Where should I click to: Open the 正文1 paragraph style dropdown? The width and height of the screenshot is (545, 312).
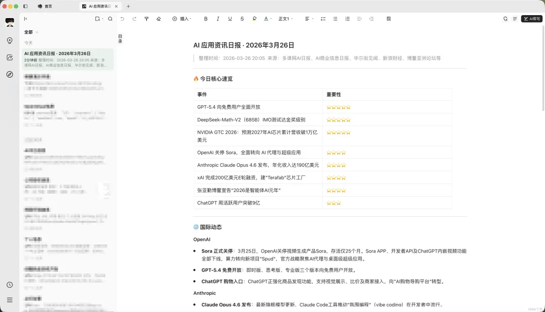point(286,19)
